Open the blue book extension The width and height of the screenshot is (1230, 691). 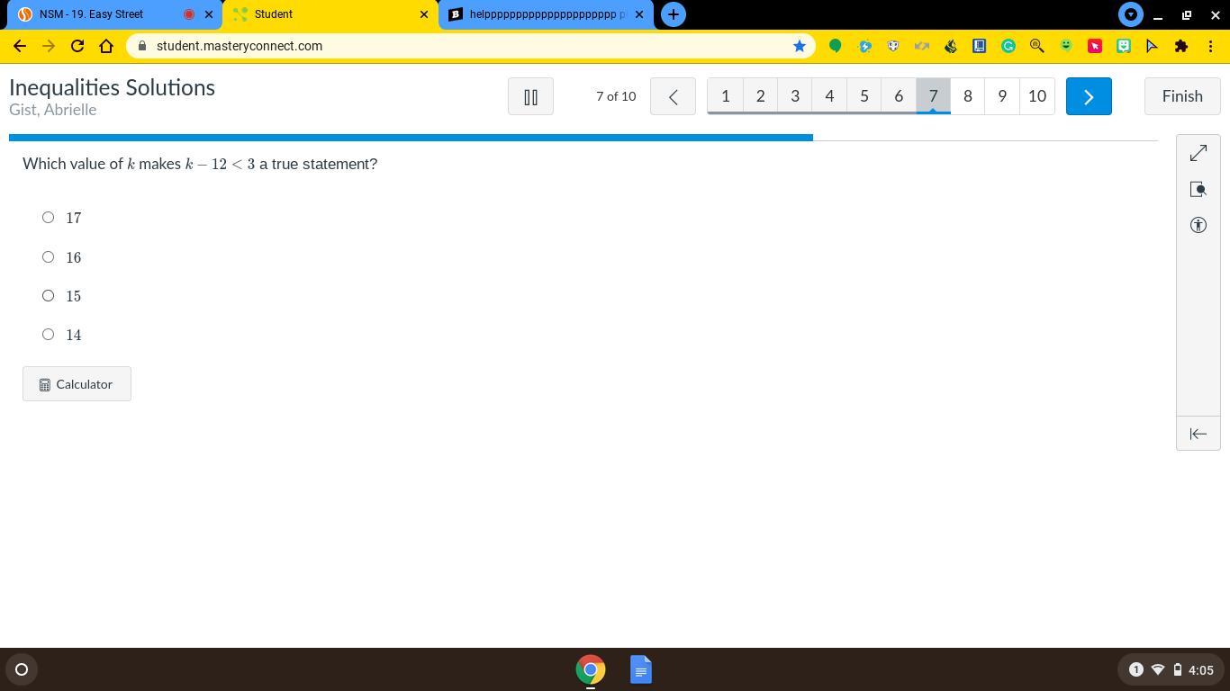coord(980,46)
